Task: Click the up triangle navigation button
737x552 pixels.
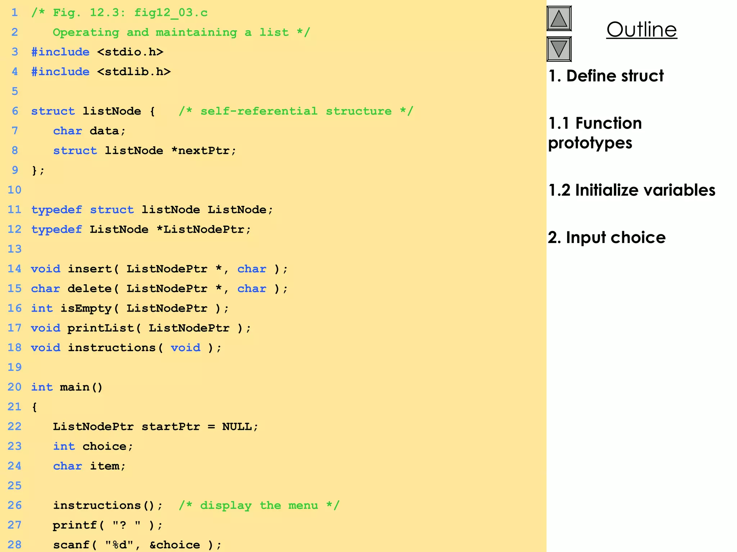Action: pyautogui.click(x=559, y=18)
